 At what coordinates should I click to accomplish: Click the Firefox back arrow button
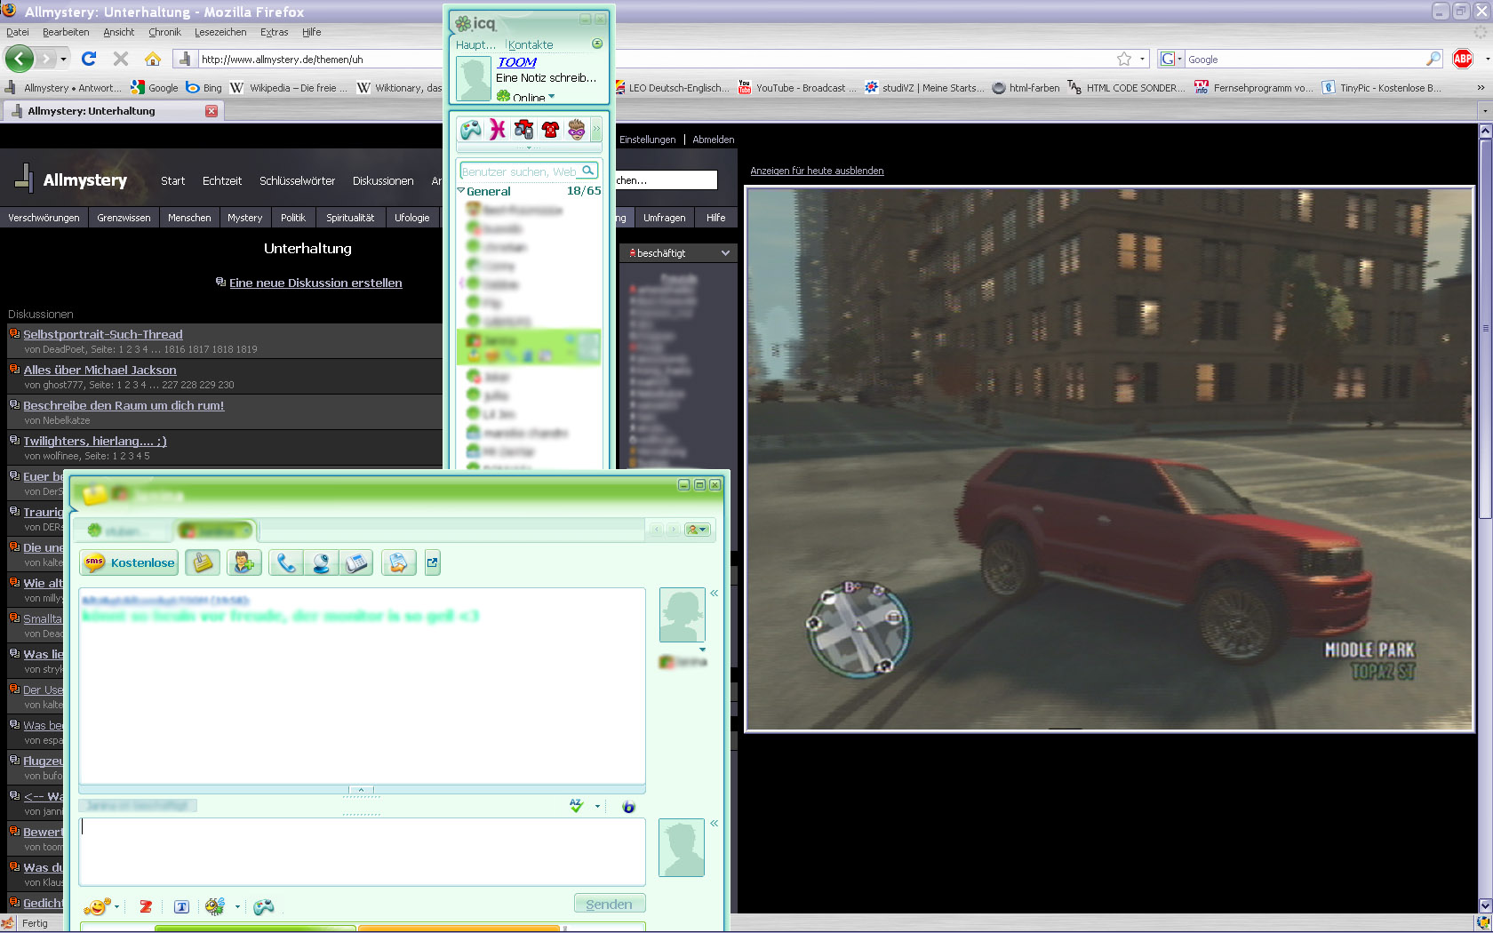pyautogui.click(x=20, y=60)
